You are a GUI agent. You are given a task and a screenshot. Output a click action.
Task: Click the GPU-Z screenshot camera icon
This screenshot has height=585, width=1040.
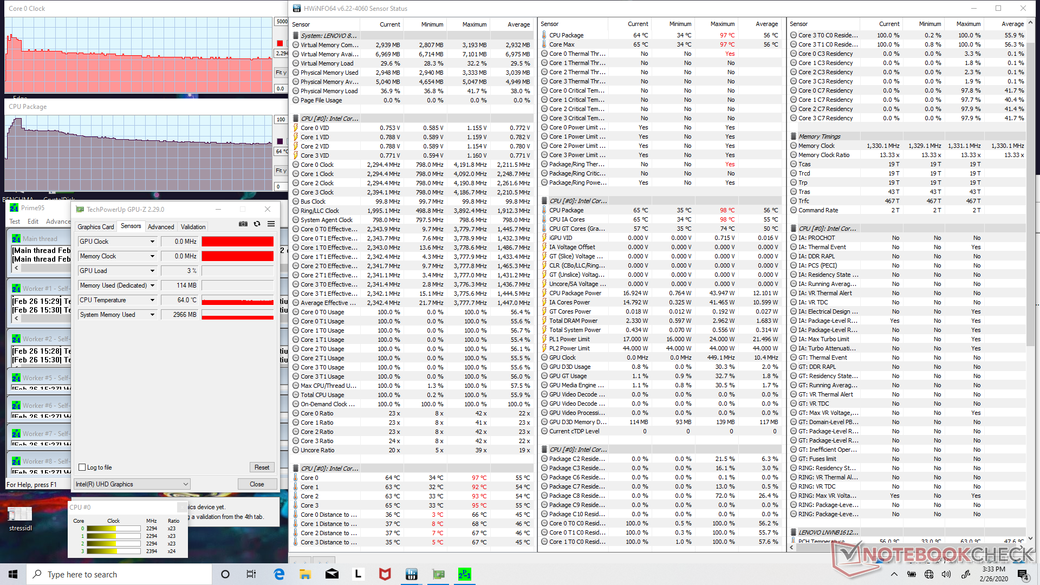click(243, 224)
